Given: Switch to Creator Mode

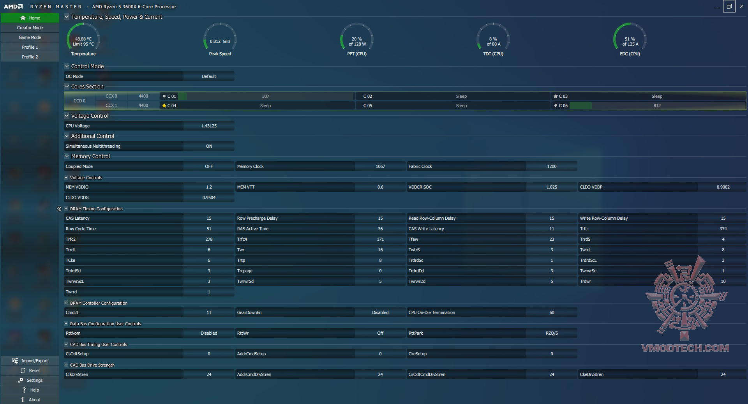Looking at the screenshot, I should [30, 28].
